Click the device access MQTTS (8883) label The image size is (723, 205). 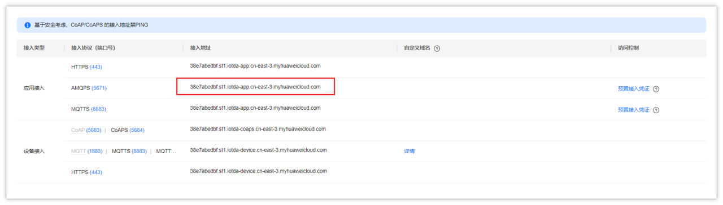tap(129, 151)
